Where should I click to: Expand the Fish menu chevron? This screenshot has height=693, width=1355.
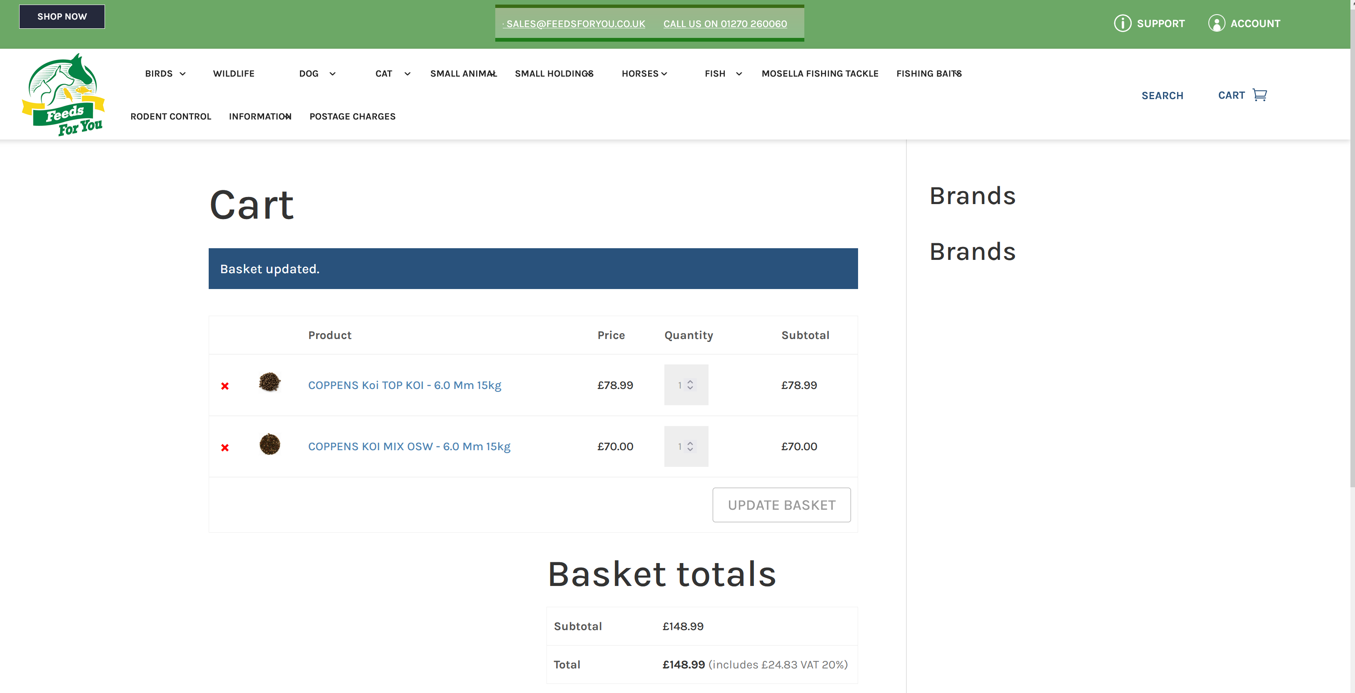(x=739, y=74)
